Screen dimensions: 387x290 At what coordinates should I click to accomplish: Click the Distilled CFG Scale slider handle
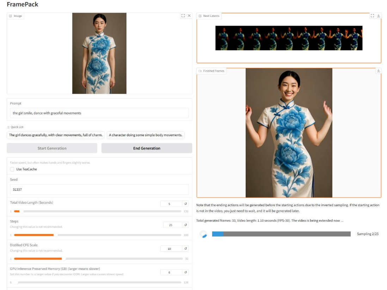(64, 259)
